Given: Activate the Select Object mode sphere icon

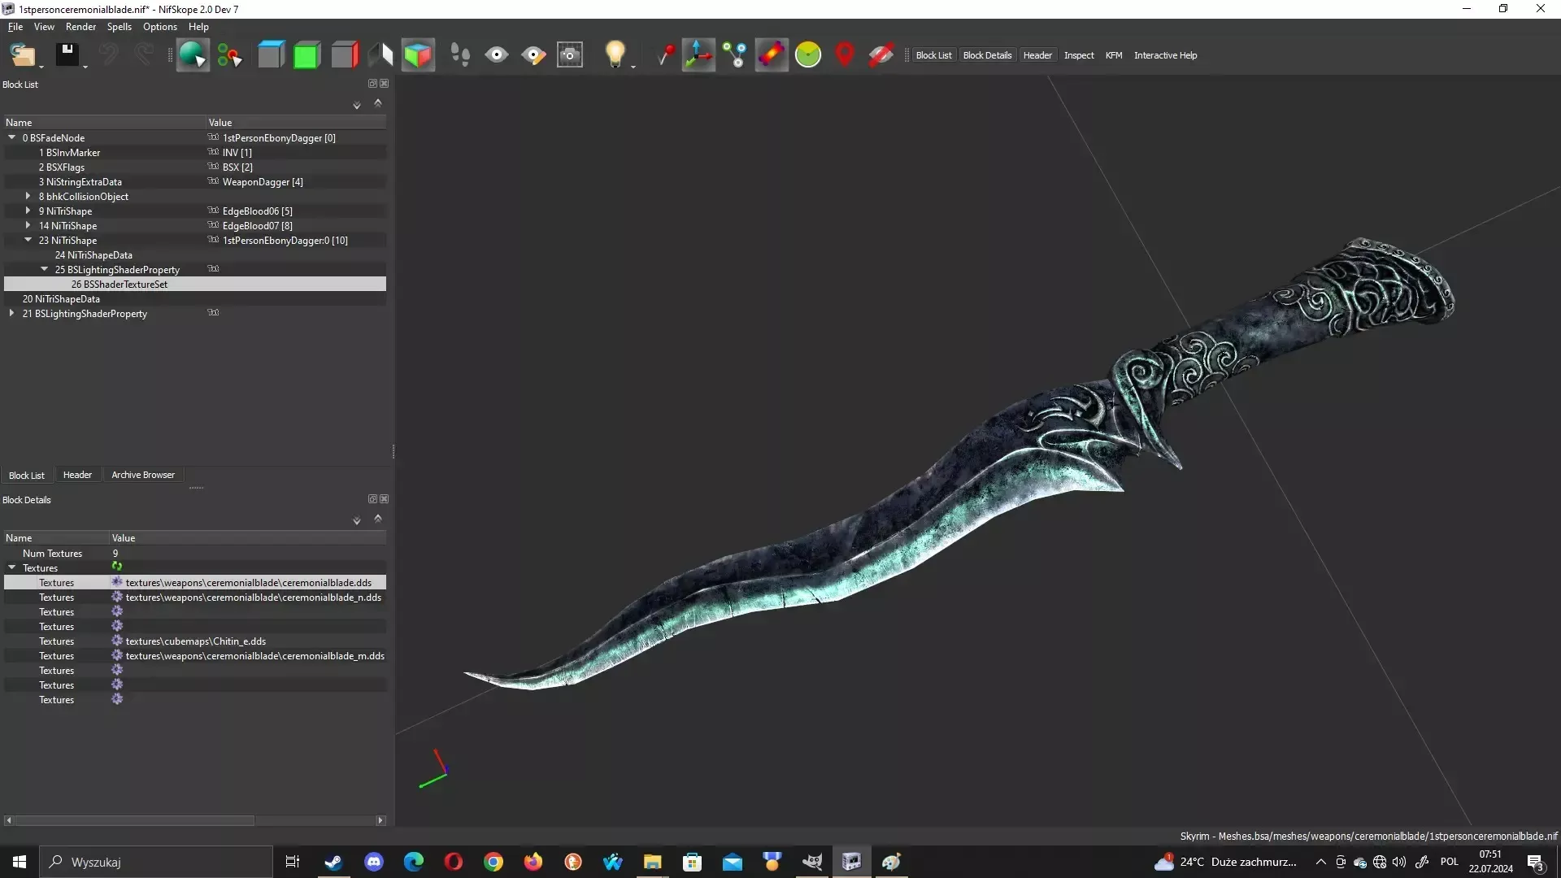Looking at the screenshot, I should 193,55.
